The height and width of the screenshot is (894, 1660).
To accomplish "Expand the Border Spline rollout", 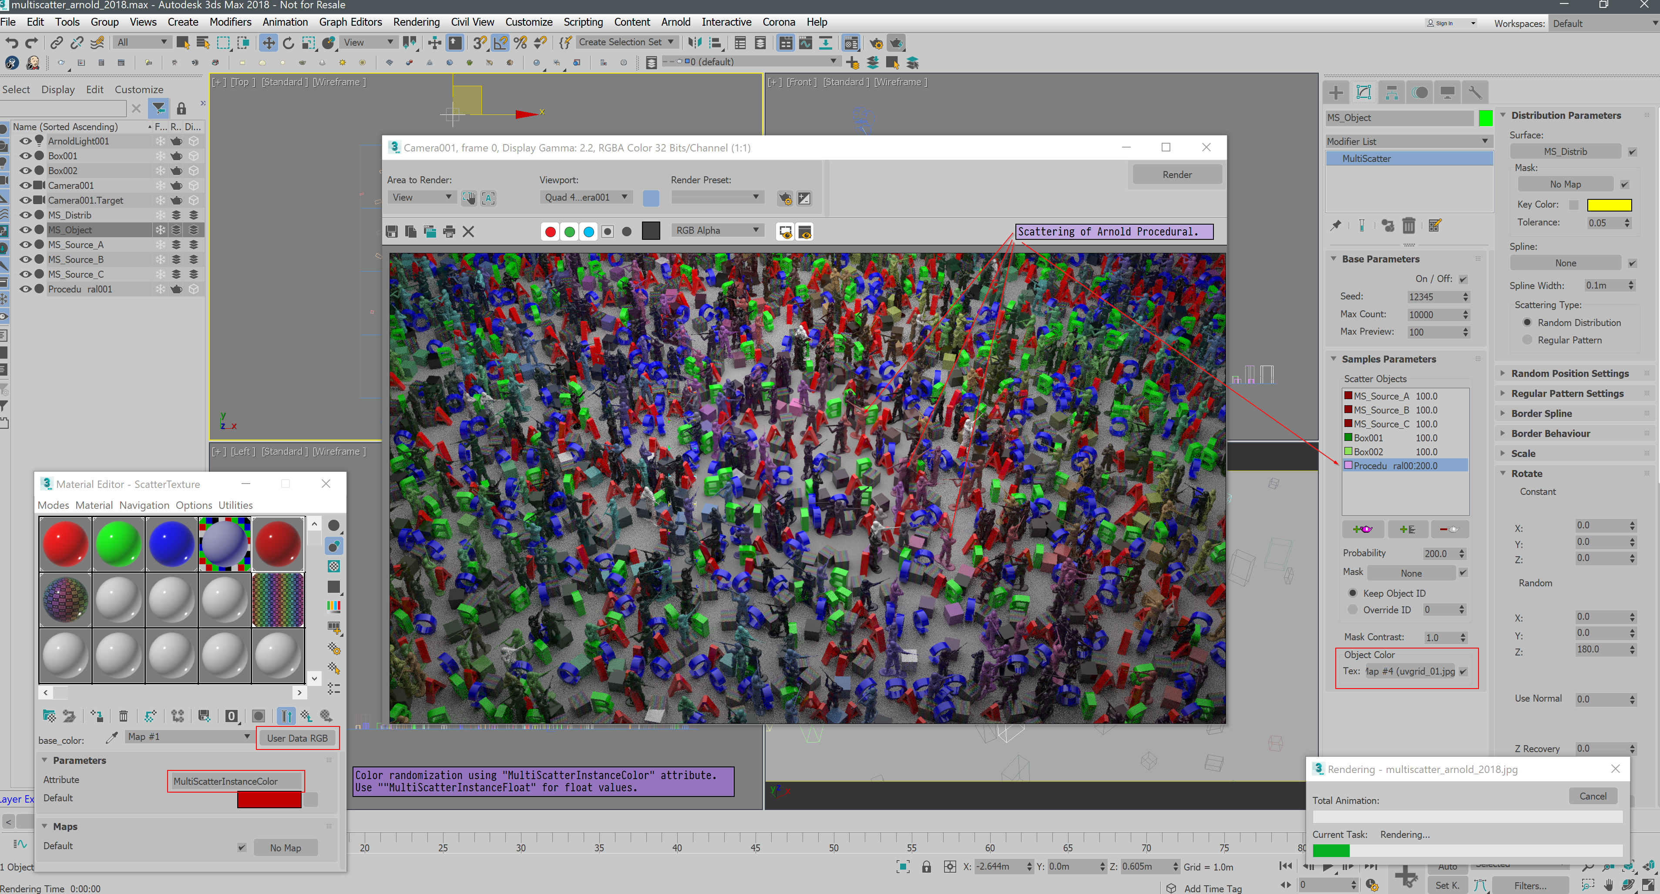I will (x=1541, y=413).
